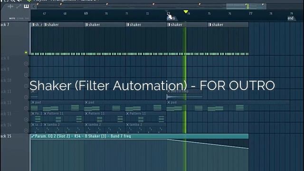This screenshot has height=171, width=304.
Task: Click the left arrow beside overview scrollbar
Action: pos(34,6)
